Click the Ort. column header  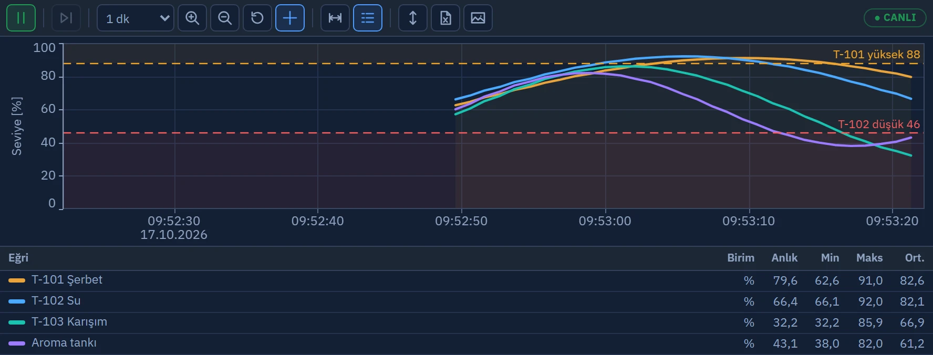[x=915, y=258]
